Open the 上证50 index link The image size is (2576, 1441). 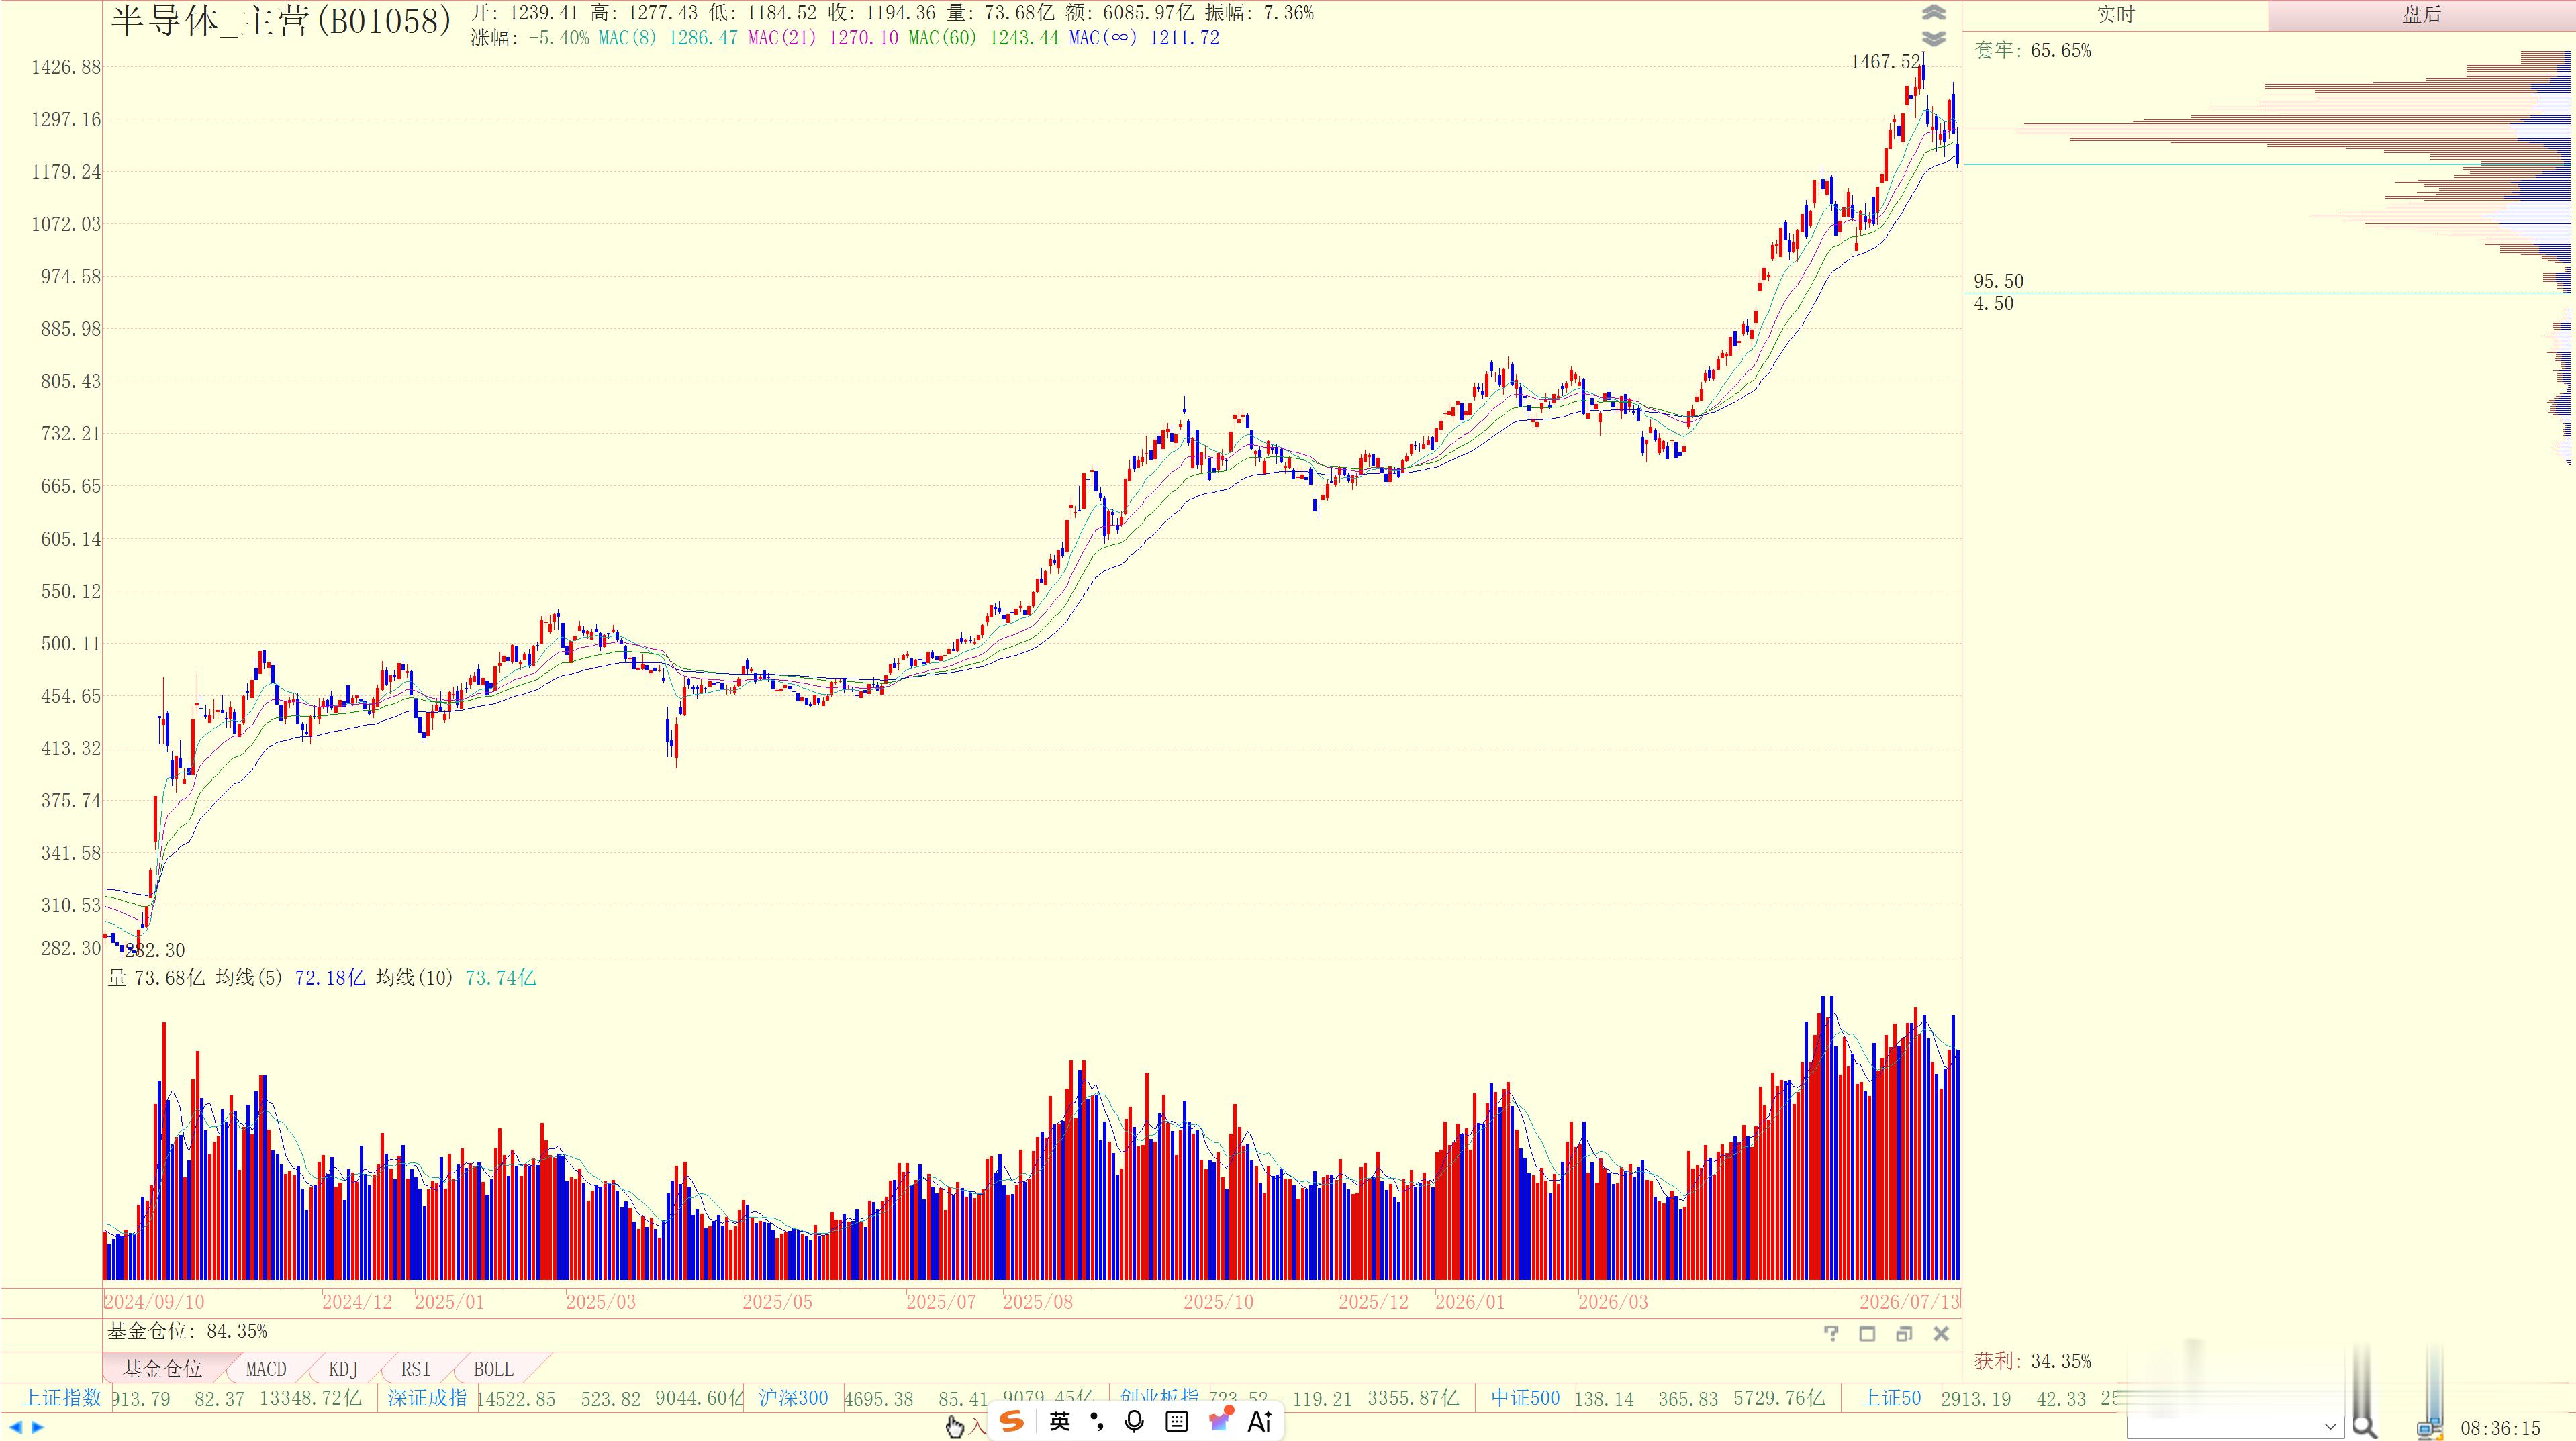coord(1891,1398)
